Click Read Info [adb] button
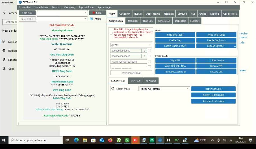The width and height of the screenshot is (256, 149). coord(175,34)
